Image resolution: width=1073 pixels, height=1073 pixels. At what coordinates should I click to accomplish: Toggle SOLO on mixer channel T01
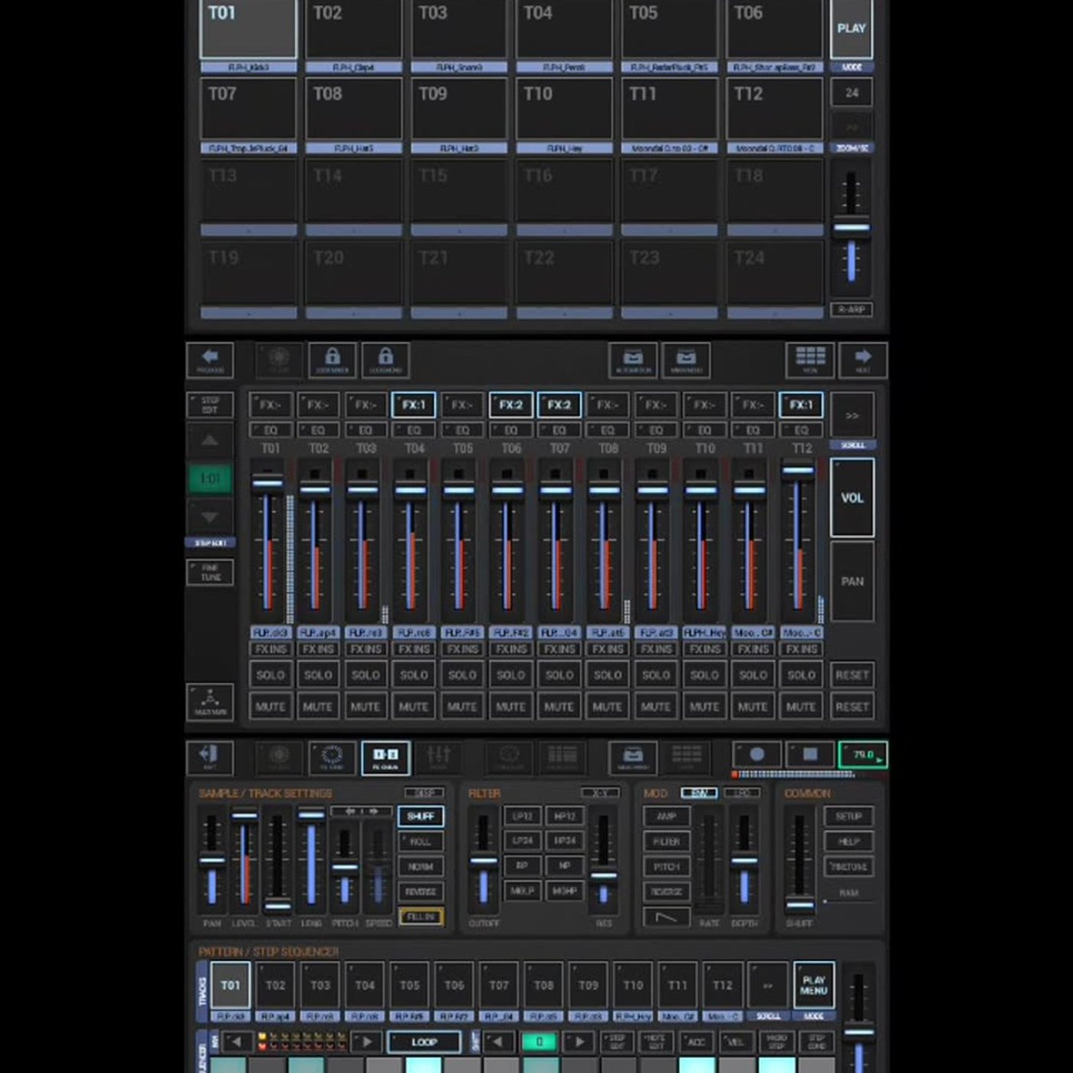click(271, 675)
